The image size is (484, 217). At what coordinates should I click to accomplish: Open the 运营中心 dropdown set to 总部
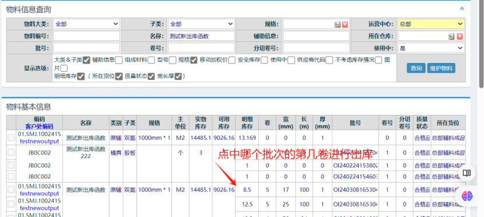click(x=431, y=24)
